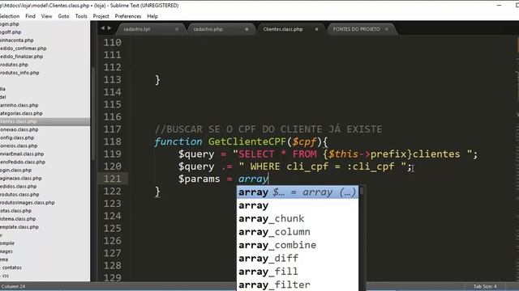Screen dimensions: 519x291
Task: Switch to the cadastro.php tab
Action: click(208, 29)
